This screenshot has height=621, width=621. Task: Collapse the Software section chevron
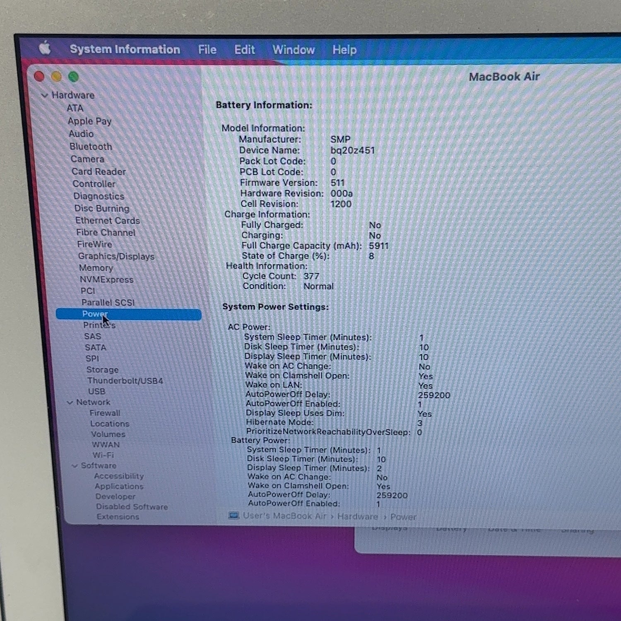coord(75,466)
